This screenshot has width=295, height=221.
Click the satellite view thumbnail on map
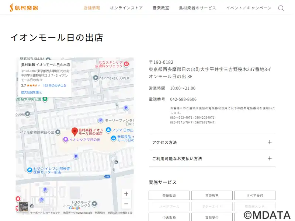click(24, 206)
